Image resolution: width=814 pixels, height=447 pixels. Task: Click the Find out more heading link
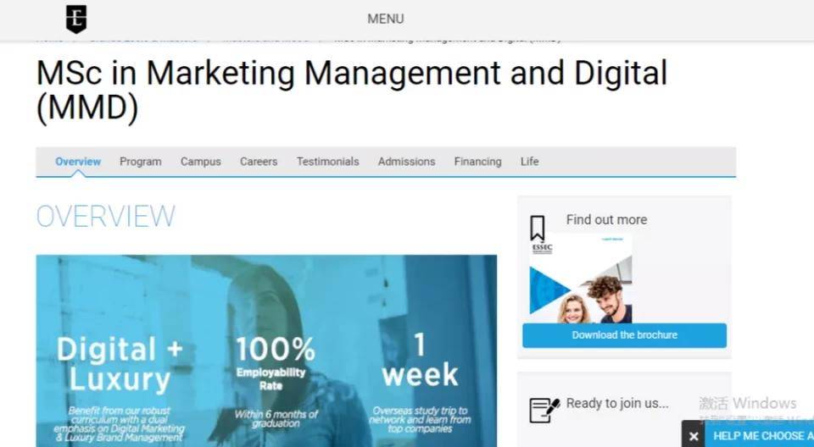coord(606,220)
